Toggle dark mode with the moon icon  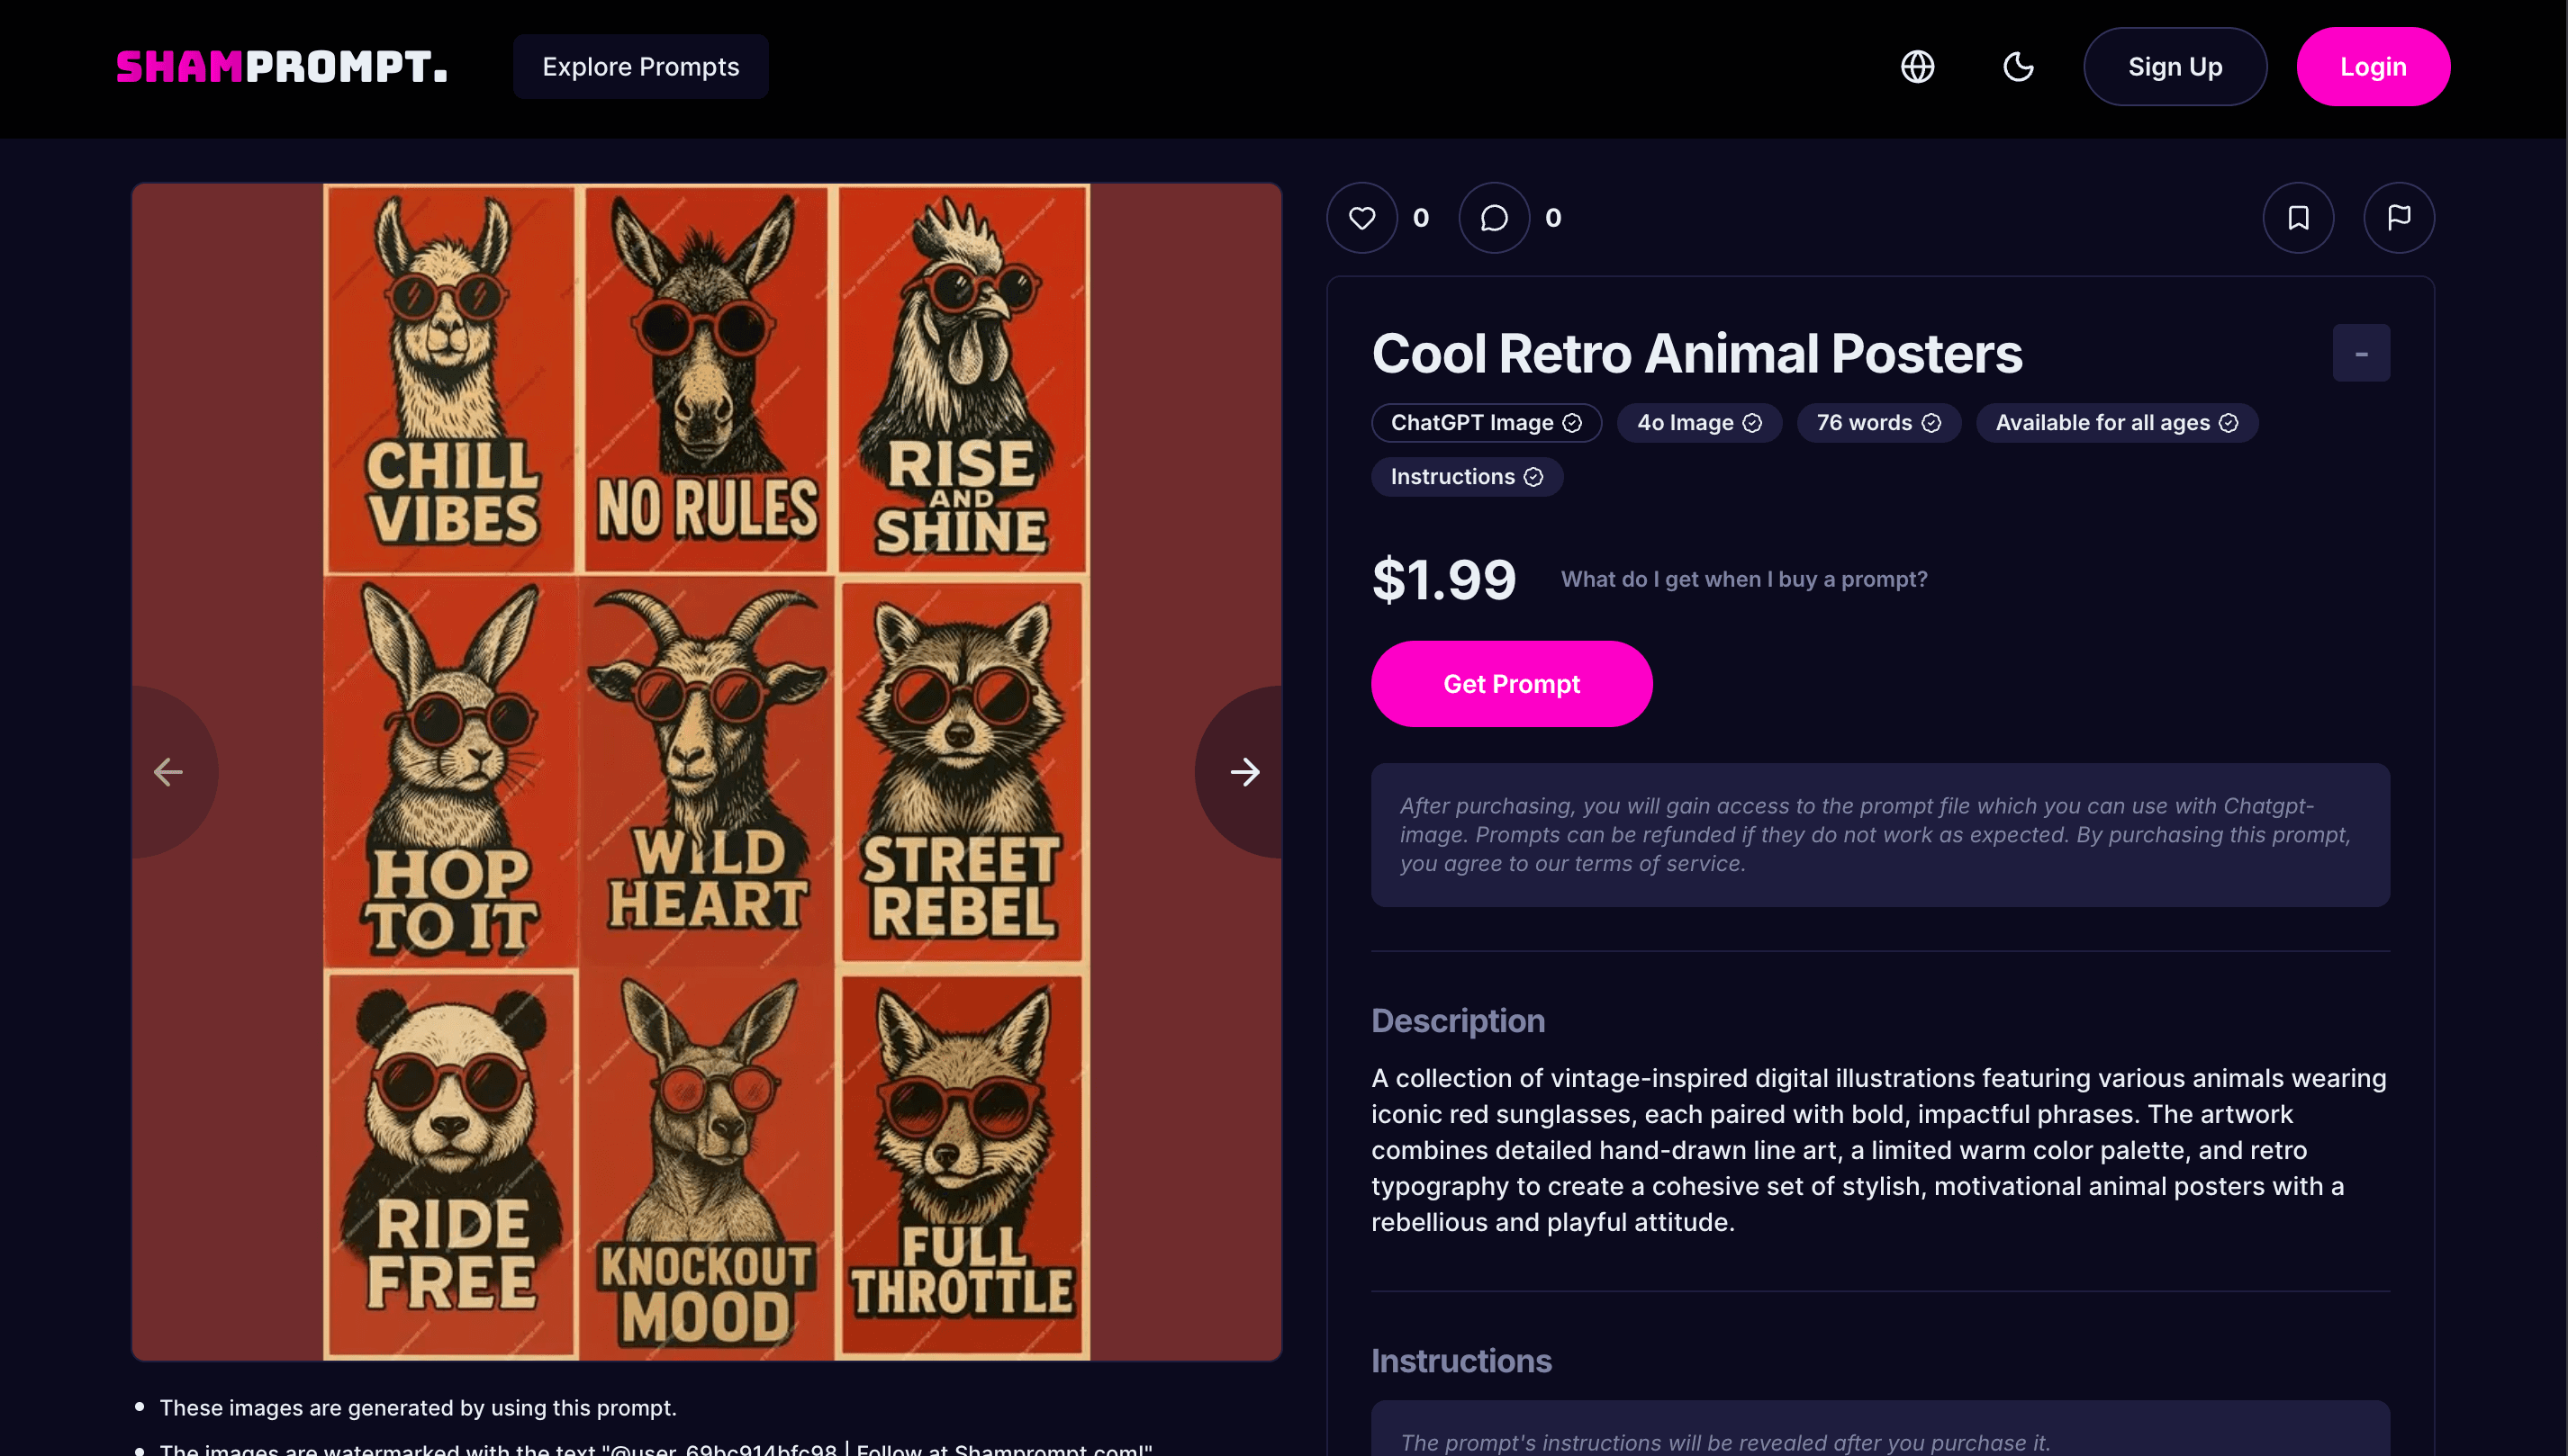2018,67
